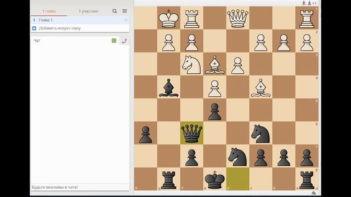The image size is (351, 197).
Task: Click the board resize handle at its corner
Action: (x=316, y=188)
